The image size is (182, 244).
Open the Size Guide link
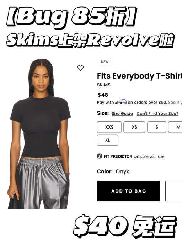tap(122, 114)
